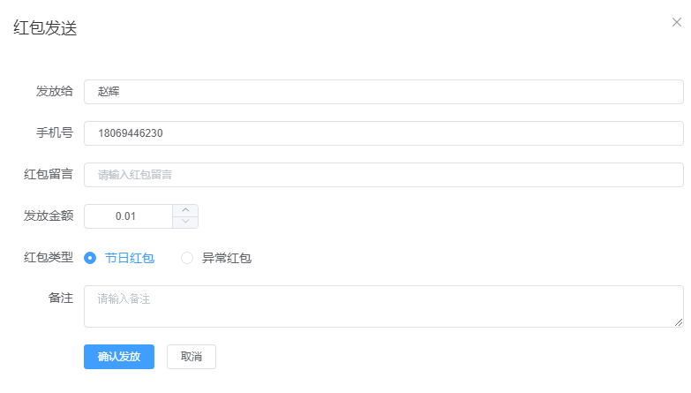Choose the 异常红包 radio option
This screenshot has height=393, width=691.
coord(187,258)
